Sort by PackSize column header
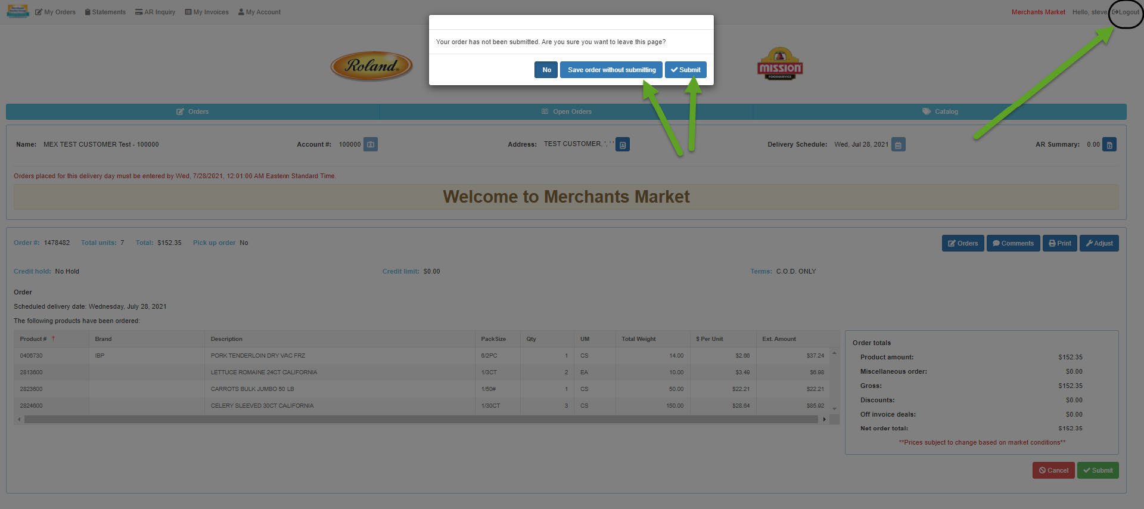The height and width of the screenshot is (509, 1144). point(498,339)
